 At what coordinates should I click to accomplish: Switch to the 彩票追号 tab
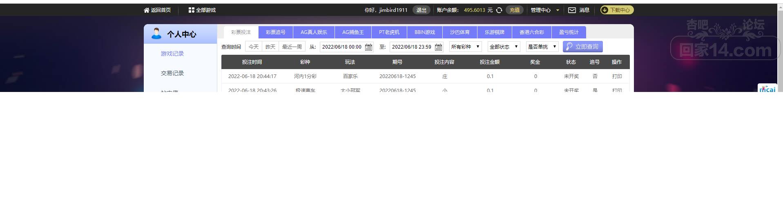pyautogui.click(x=276, y=32)
